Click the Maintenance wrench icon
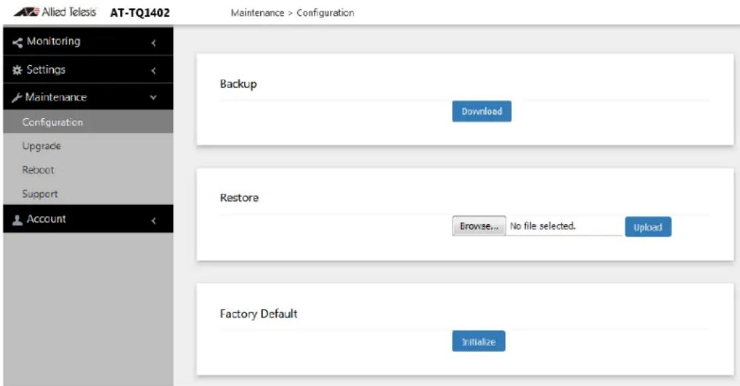 (x=17, y=97)
